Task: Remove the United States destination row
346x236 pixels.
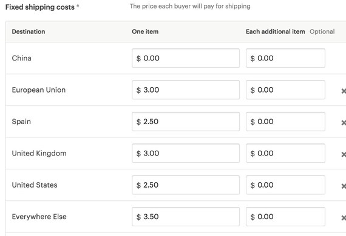Action: coord(344,186)
